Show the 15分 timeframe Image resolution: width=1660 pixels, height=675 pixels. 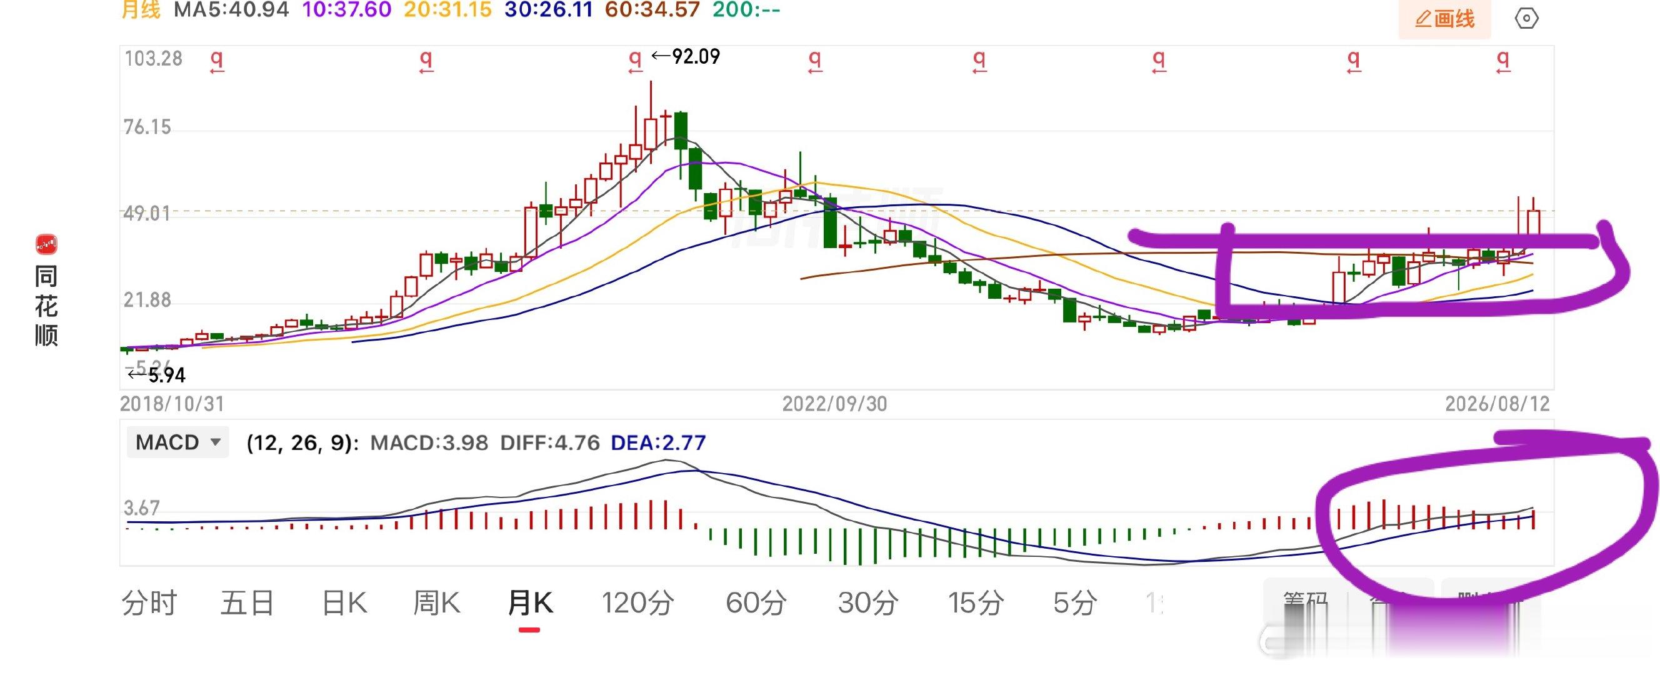[x=976, y=602]
